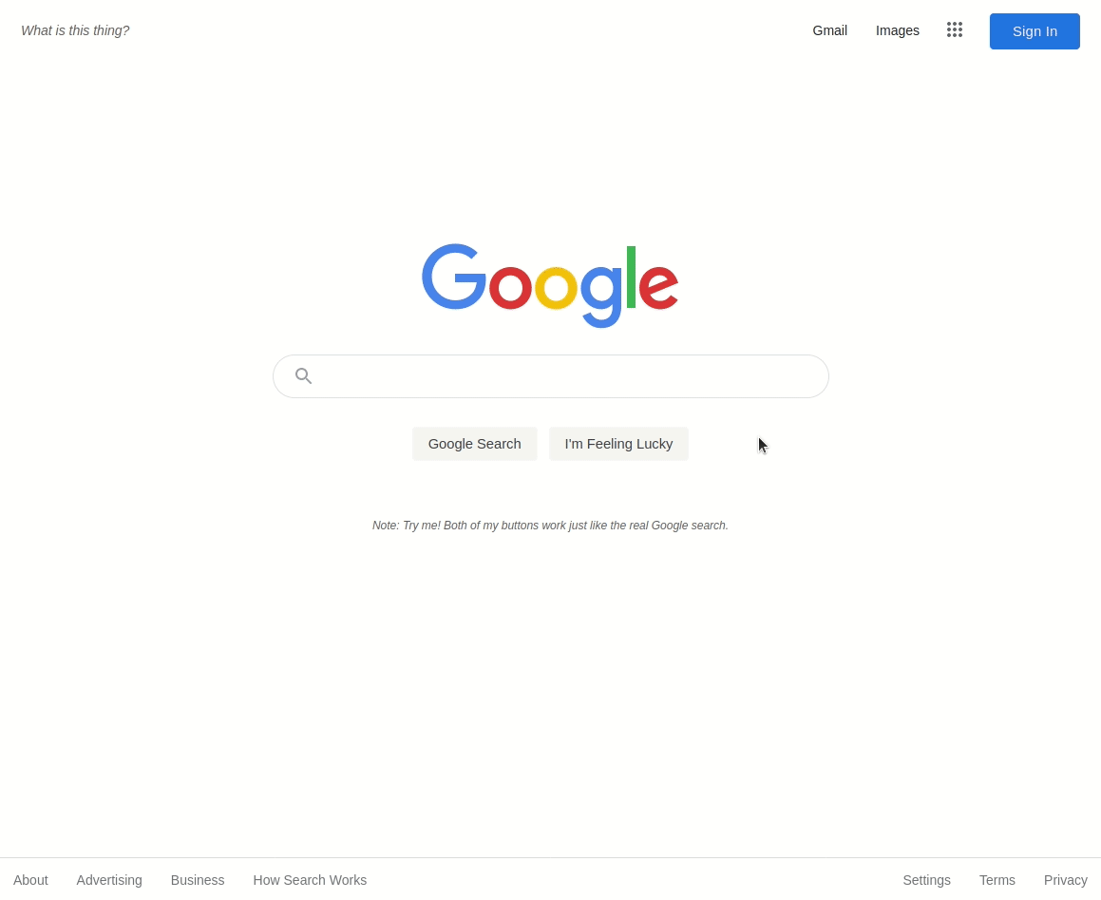Open the Images link
This screenshot has width=1101, height=900.
pyautogui.click(x=898, y=31)
